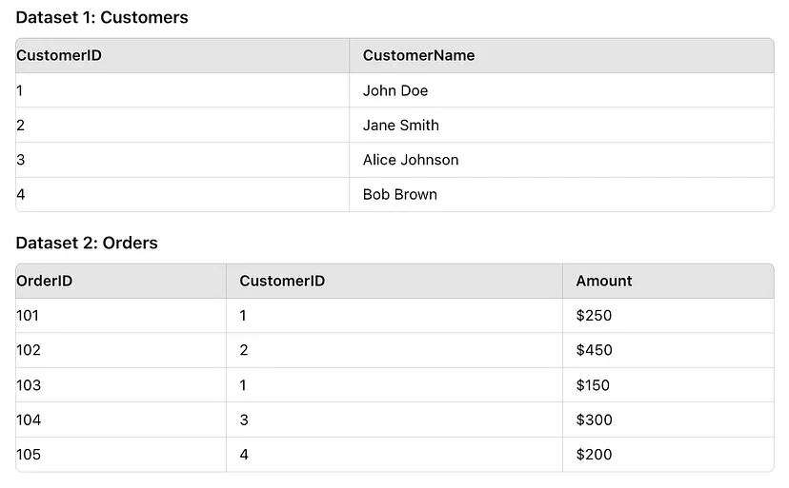
Task: Click order ID 103 cell
Action: click(29, 385)
